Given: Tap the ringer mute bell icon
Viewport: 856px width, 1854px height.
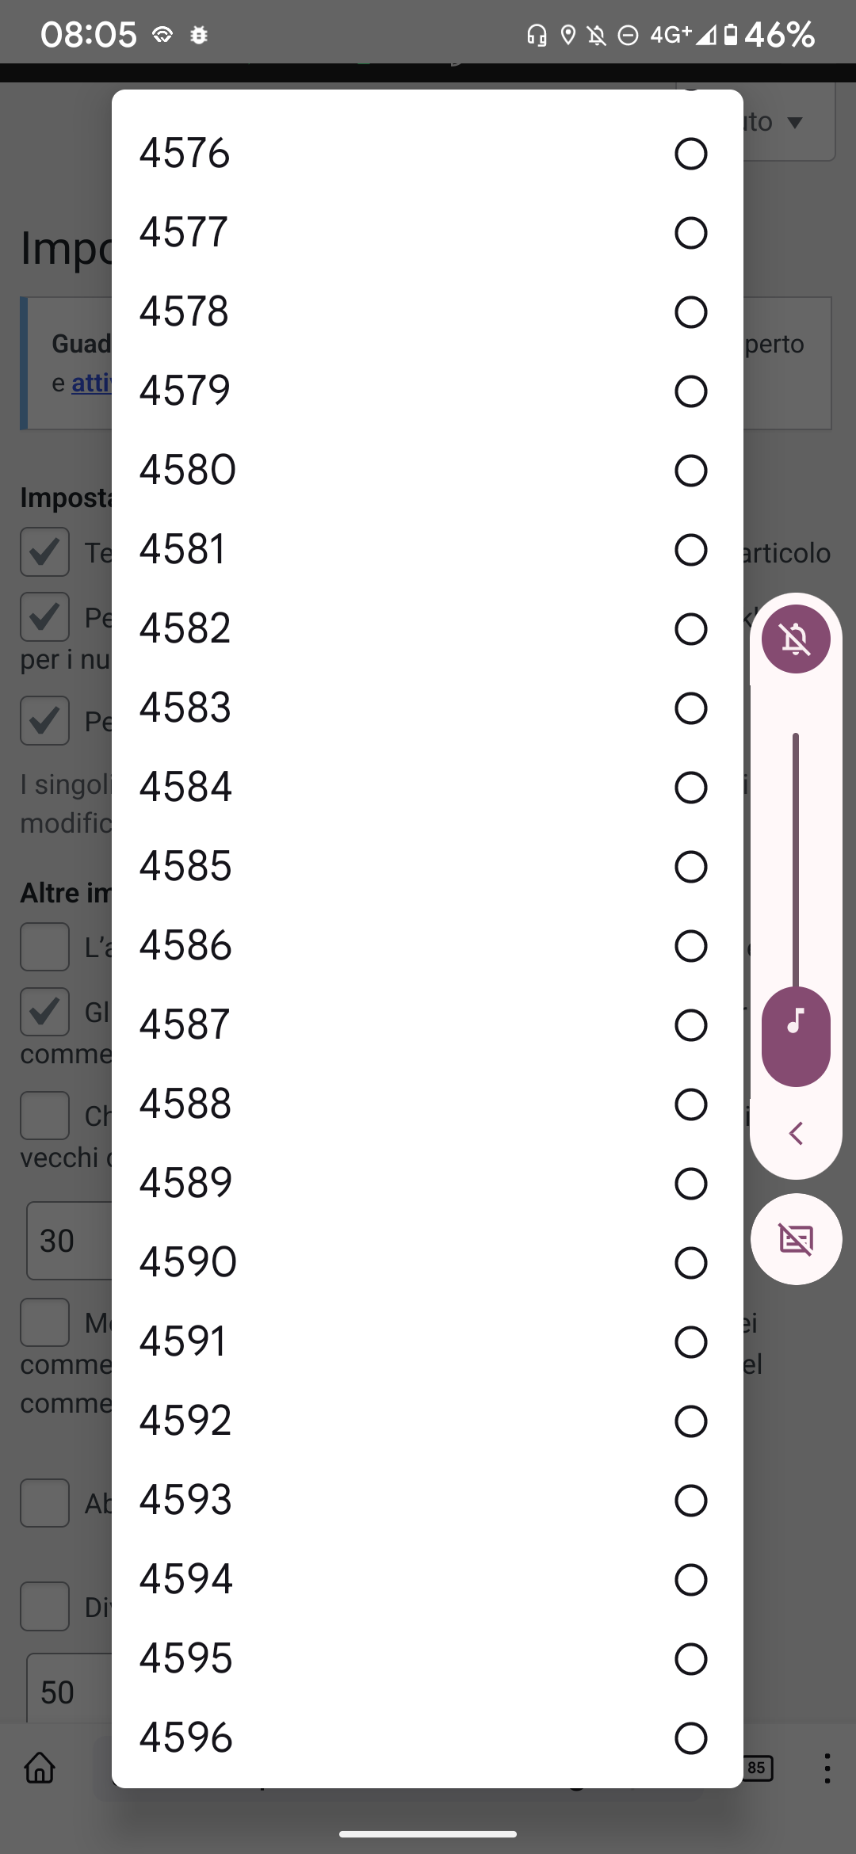Looking at the screenshot, I should click(x=796, y=639).
